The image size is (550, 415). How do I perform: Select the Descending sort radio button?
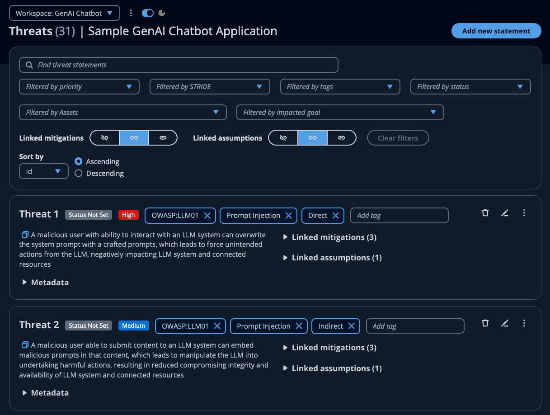click(x=78, y=173)
